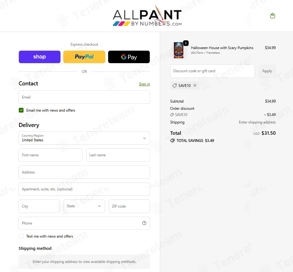Select the Halloween House product thumbnail
Image resolution: width=293 pixels, height=272 pixels.
pos(178,50)
